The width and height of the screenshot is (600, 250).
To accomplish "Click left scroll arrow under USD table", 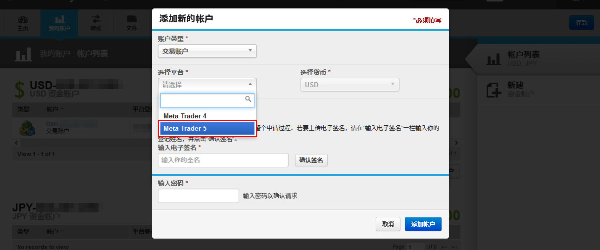I will (17, 143).
